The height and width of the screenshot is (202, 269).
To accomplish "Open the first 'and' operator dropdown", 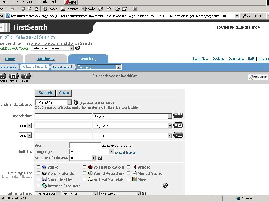I will coord(25,126).
